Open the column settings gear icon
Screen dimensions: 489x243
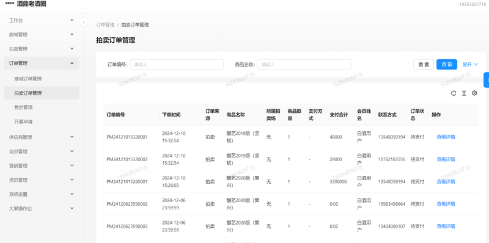[474, 93]
